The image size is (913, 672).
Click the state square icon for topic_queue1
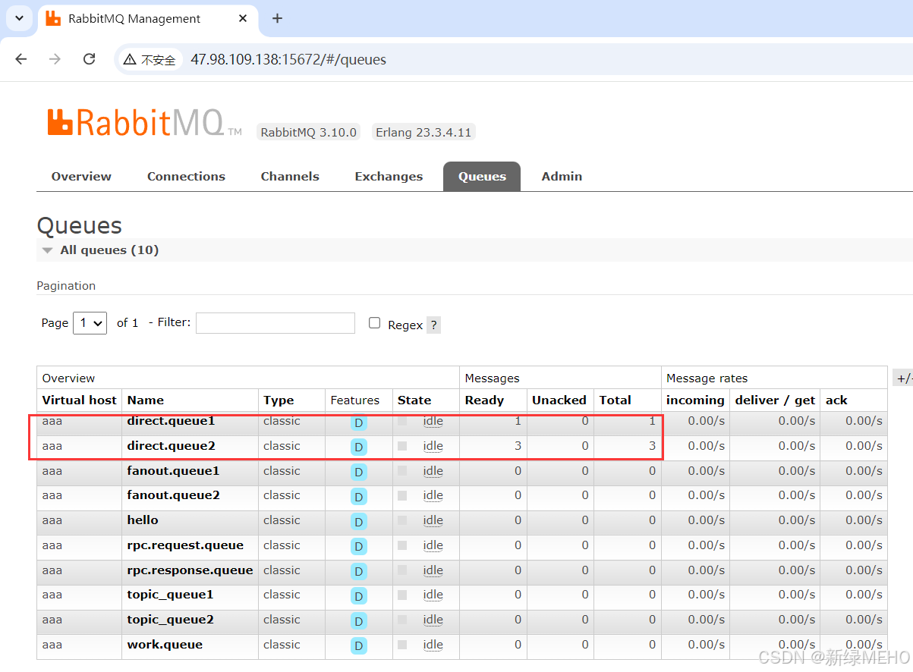(402, 595)
